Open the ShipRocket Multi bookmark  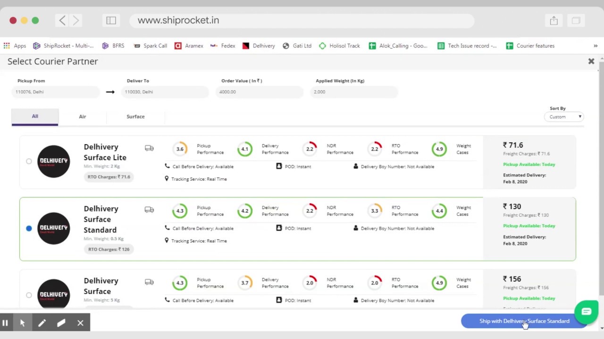63,46
